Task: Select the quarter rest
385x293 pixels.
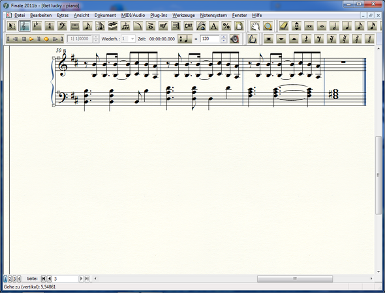Action: (307, 39)
